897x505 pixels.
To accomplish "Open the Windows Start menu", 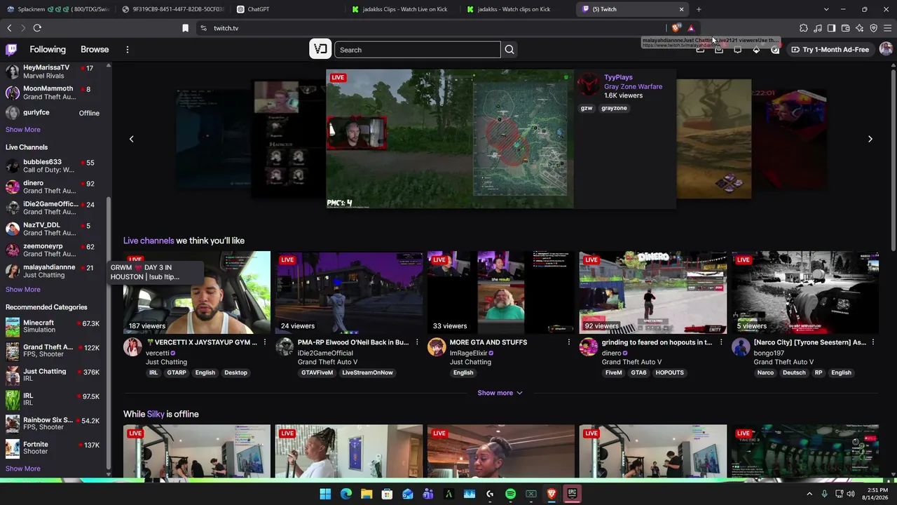I will point(325,494).
